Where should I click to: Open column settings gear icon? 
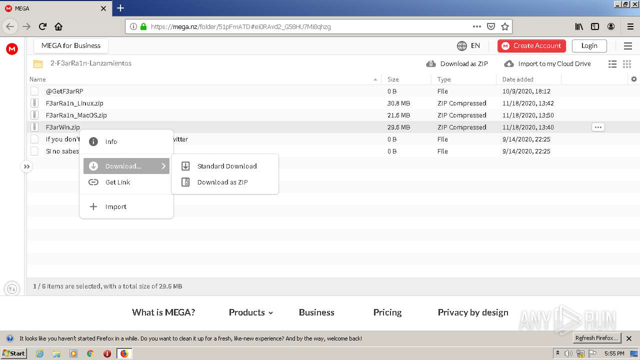pos(634,79)
